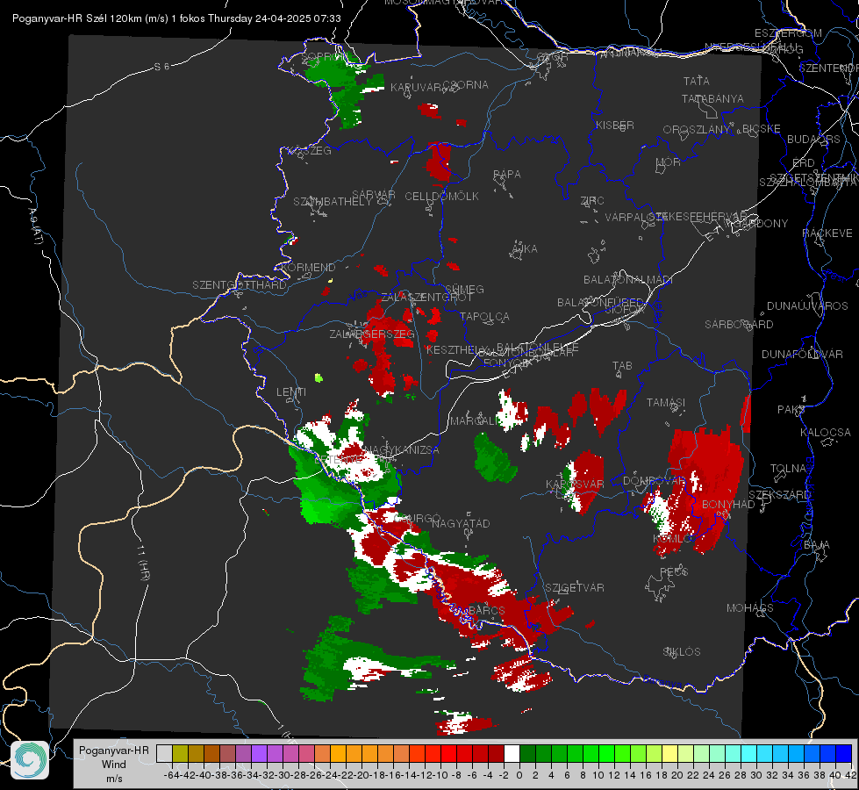The image size is (859, 790).
Task: Pick the pale yellow swatch near value 20
Action: [x=669, y=753]
